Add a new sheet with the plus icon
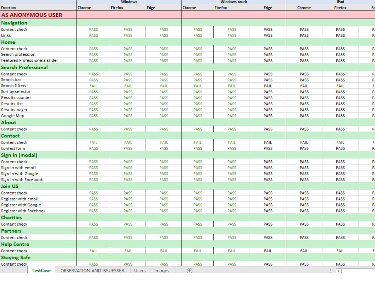This screenshot has height=281, width=375. (x=189, y=271)
